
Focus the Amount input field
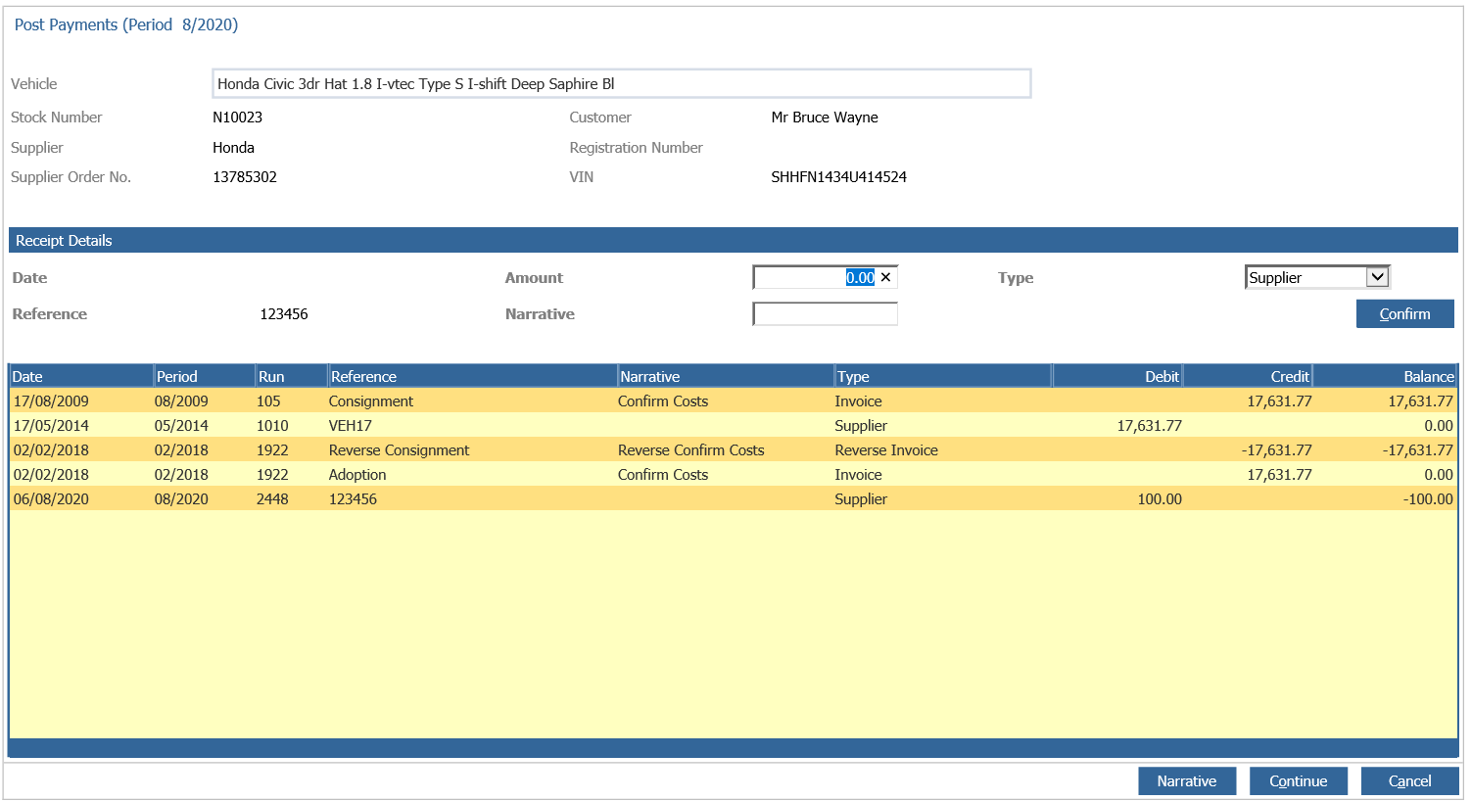825,277
